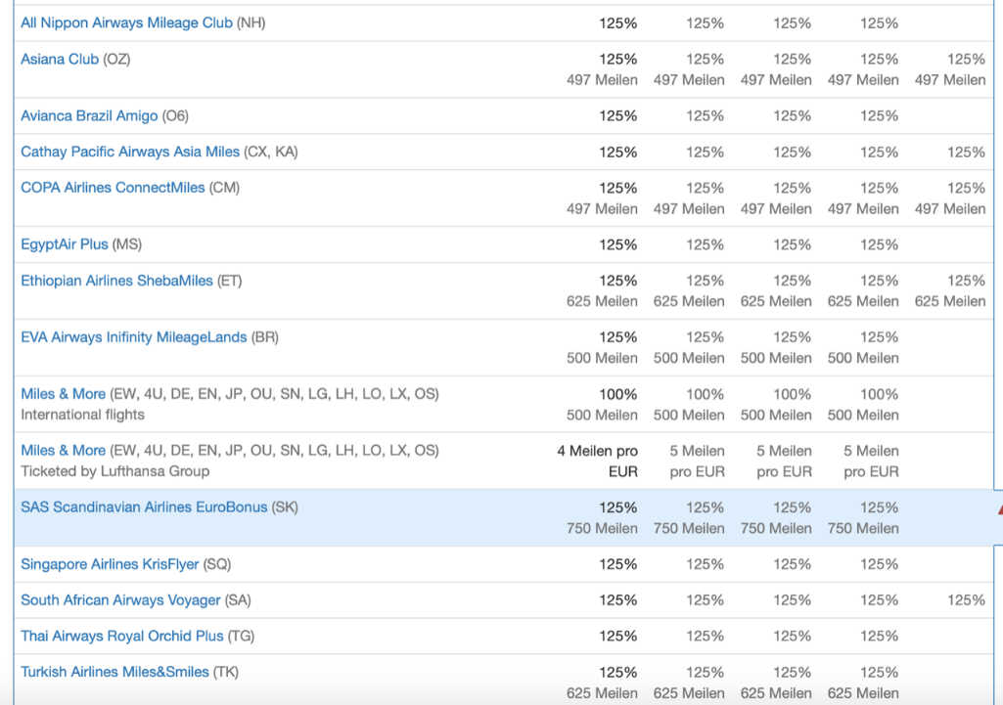The width and height of the screenshot is (1003, 705).
Task: Open Singapore Airlines KrisFlyer link
Action: (110, 564)
